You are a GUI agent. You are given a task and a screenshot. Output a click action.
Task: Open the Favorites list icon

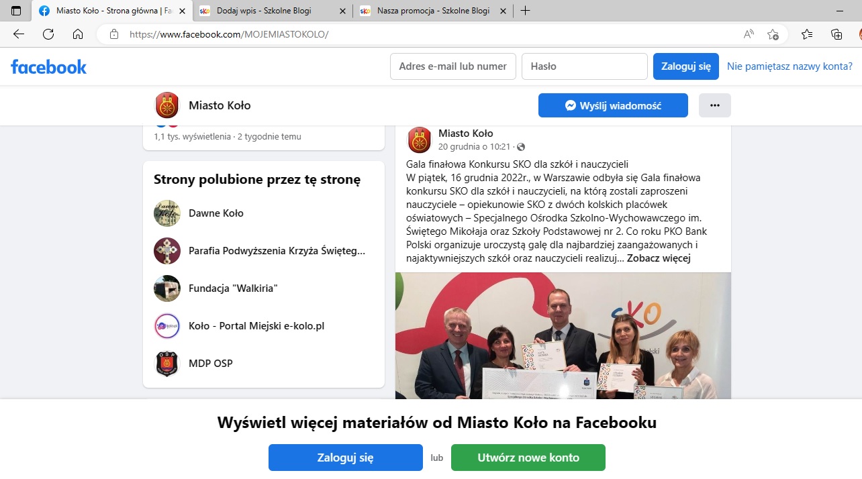point(807,34)
